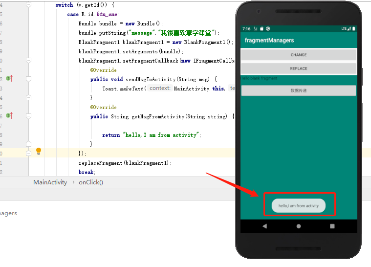This screenshot has width=371, height=267.
Task: Tap the 'hello,I am from activity' toast
Action: click(299, 206)
